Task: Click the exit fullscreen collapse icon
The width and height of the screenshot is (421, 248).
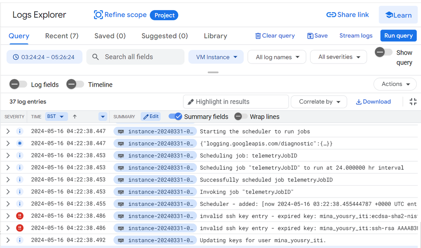Action: tap(413, 102)
